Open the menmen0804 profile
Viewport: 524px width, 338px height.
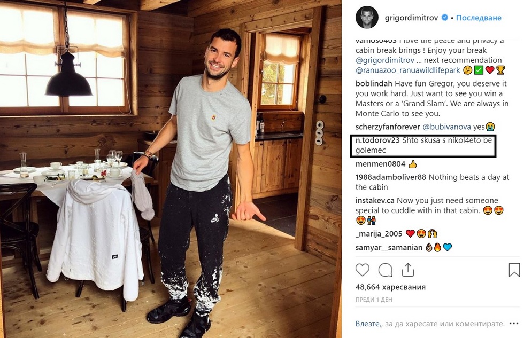pos(380,164)
